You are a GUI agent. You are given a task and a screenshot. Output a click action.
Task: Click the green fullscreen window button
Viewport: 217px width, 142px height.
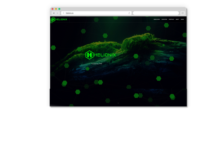[x=59, y=9]
